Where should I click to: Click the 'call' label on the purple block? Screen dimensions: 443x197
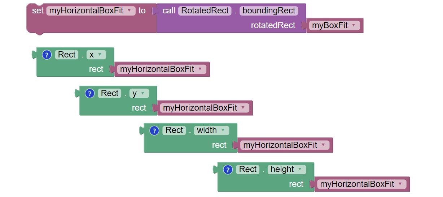coord(169,11)
